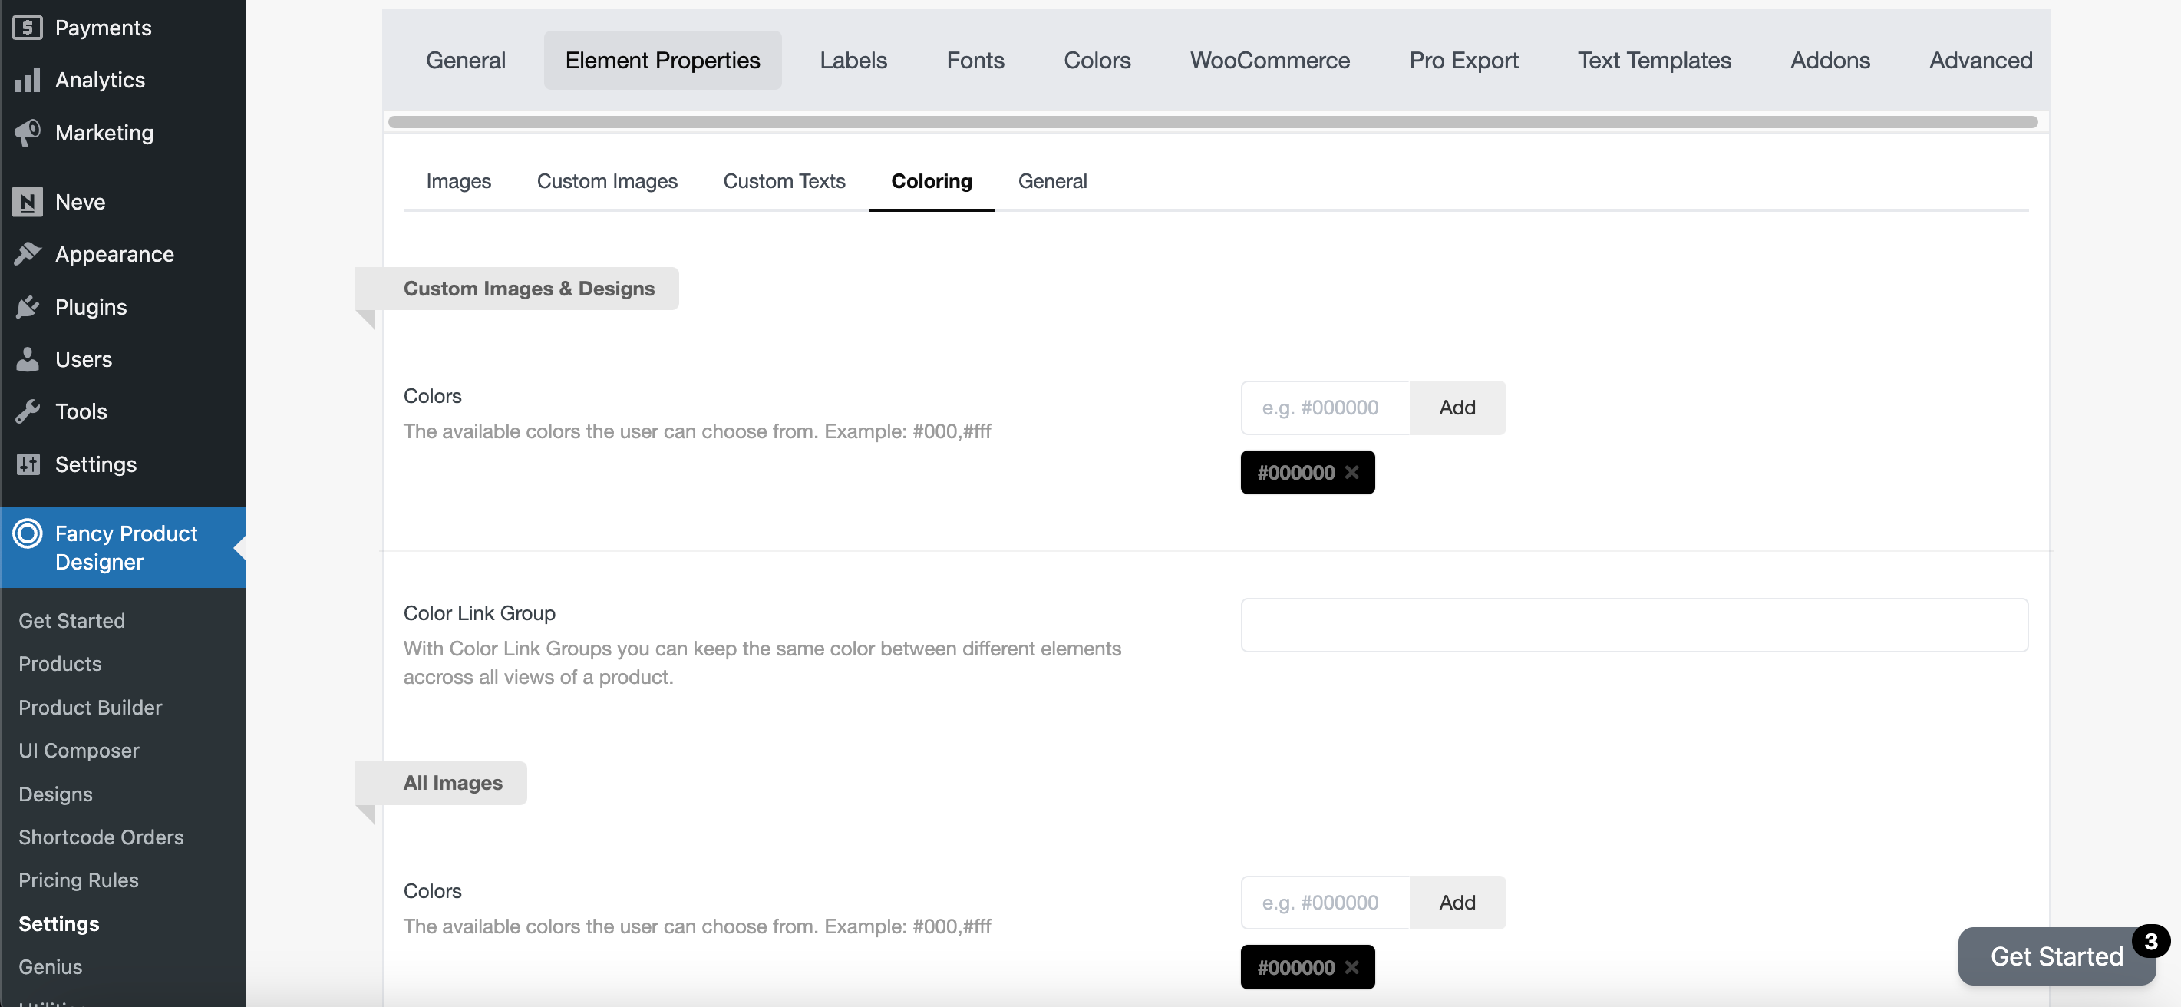The image size is (2181, 1007).
Task: Click the Fancy Product Designer circle icon
Action: [x=27, y=533]
